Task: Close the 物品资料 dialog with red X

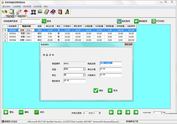Action: click(128, 44)
